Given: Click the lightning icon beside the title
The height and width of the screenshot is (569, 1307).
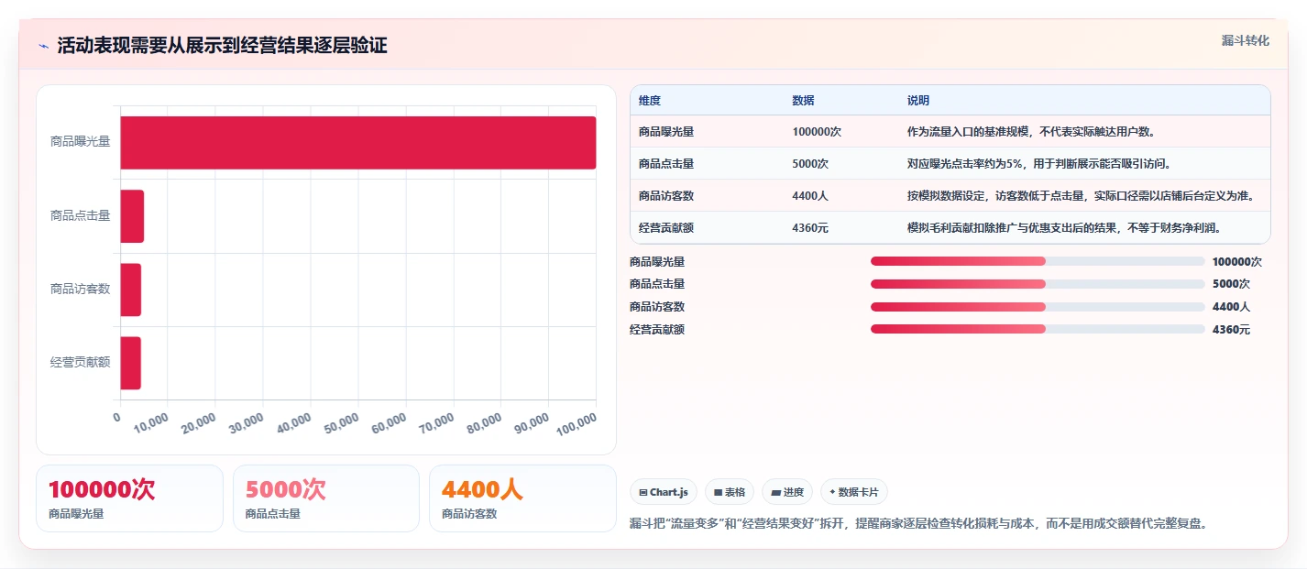Looking at the screenshot, I should (x=43, y=46).
